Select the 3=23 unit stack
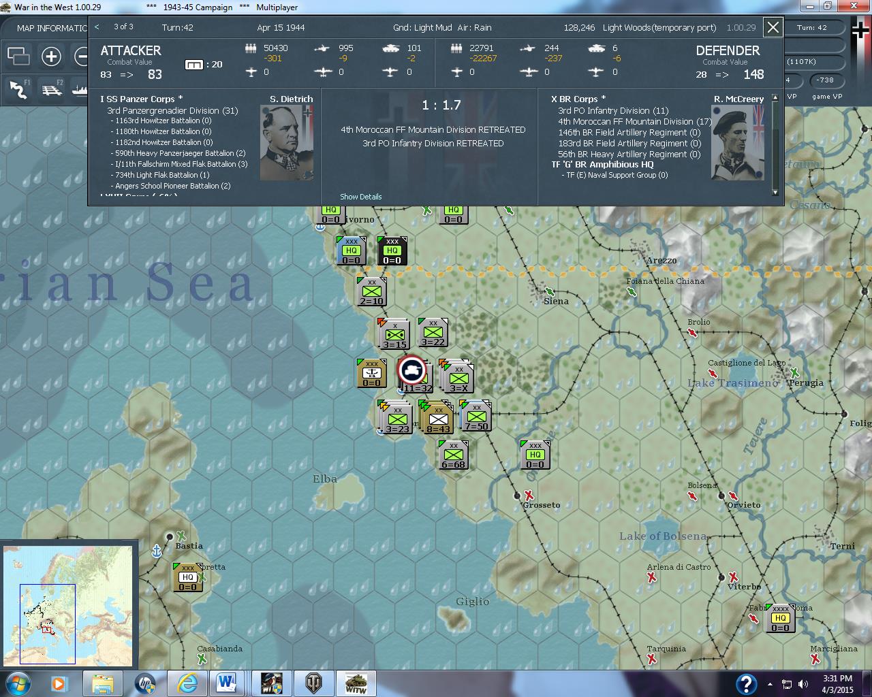The width and height of the screenshot is (872, 697). coord(396,417)
